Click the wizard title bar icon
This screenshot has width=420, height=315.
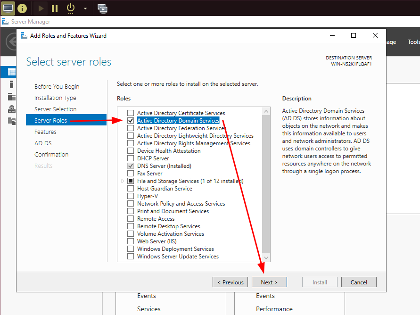(x=24, y=36)
